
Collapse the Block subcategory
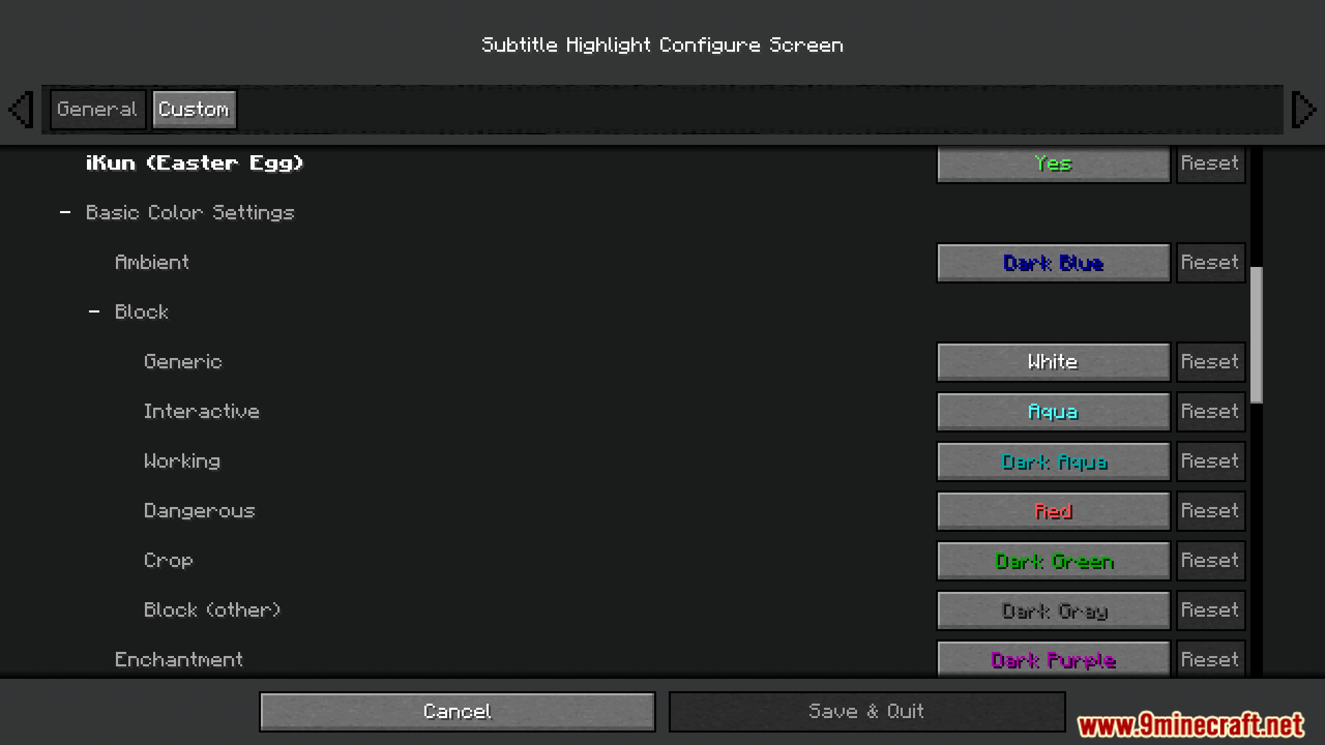pos(95,312)
